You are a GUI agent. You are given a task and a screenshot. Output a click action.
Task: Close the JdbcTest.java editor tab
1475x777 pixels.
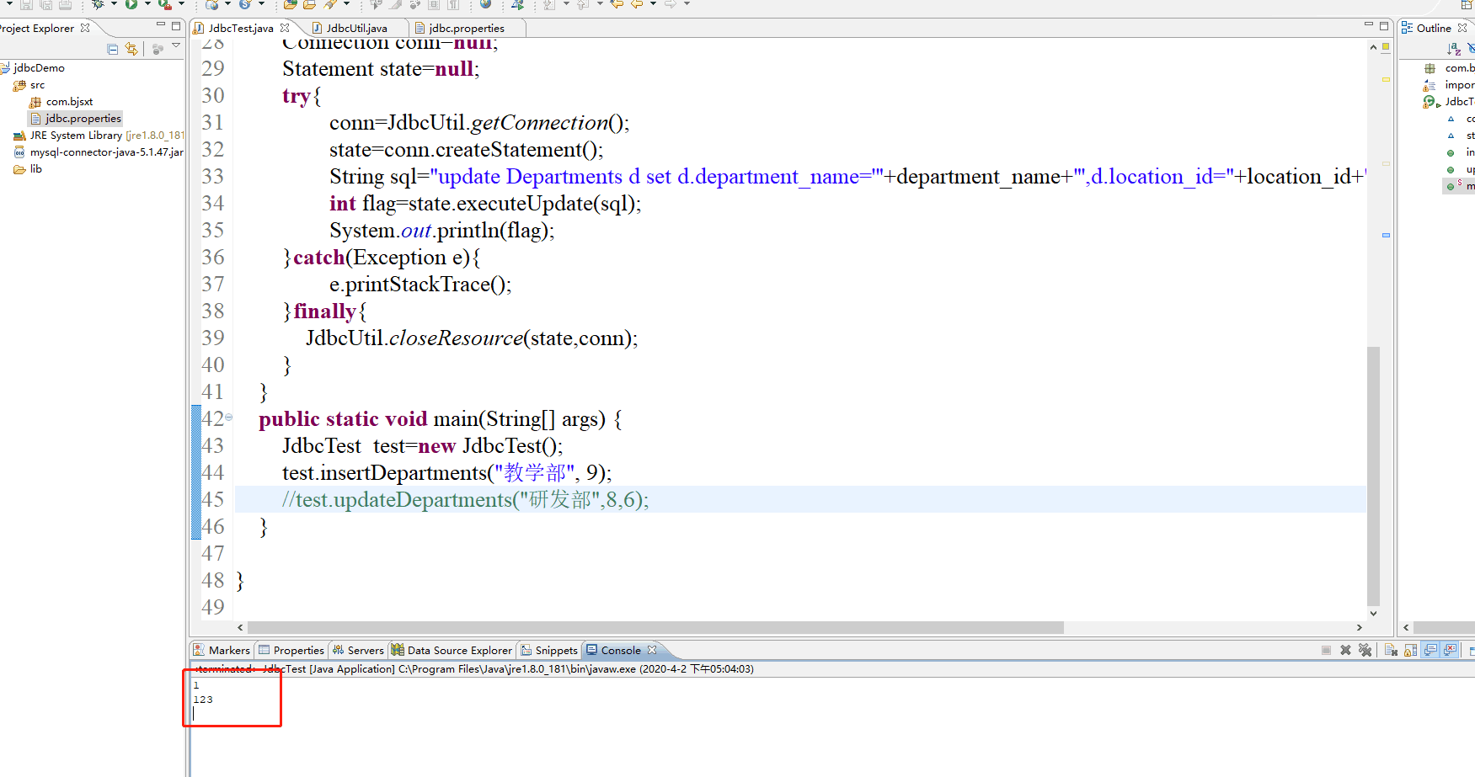(x=285, y=28)
